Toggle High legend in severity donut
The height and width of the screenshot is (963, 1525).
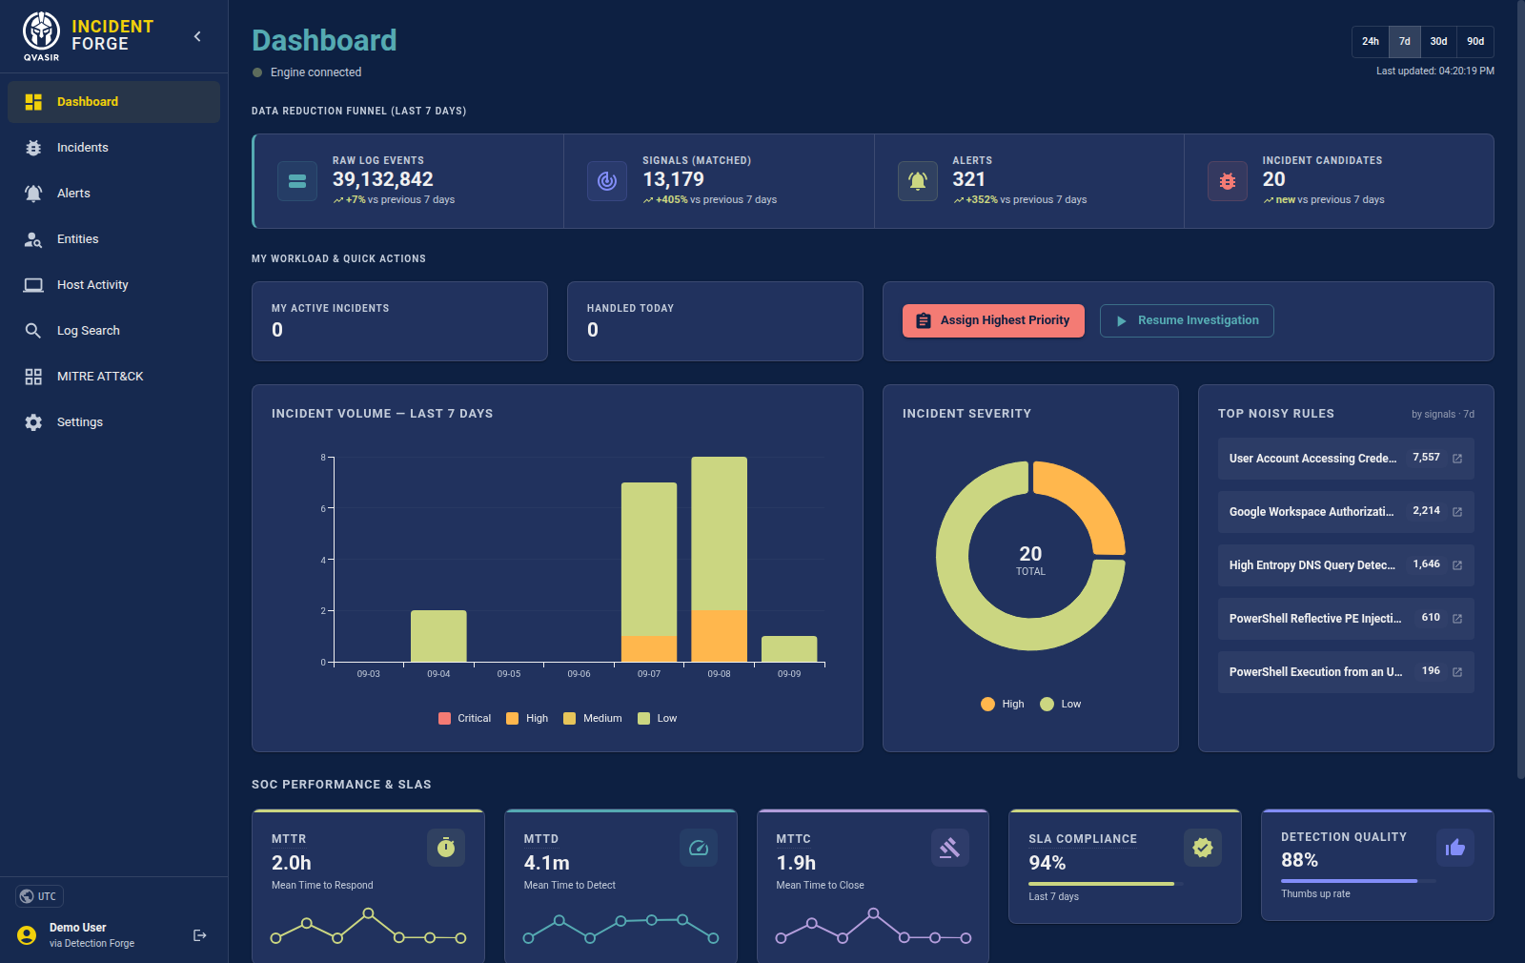(x=1003, y=704)
